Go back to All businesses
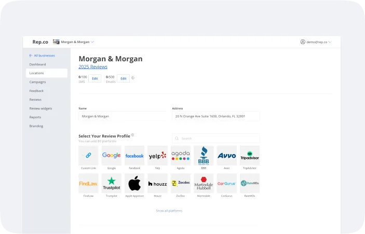This screenshot has width=365, height=234. coord(42,56)
